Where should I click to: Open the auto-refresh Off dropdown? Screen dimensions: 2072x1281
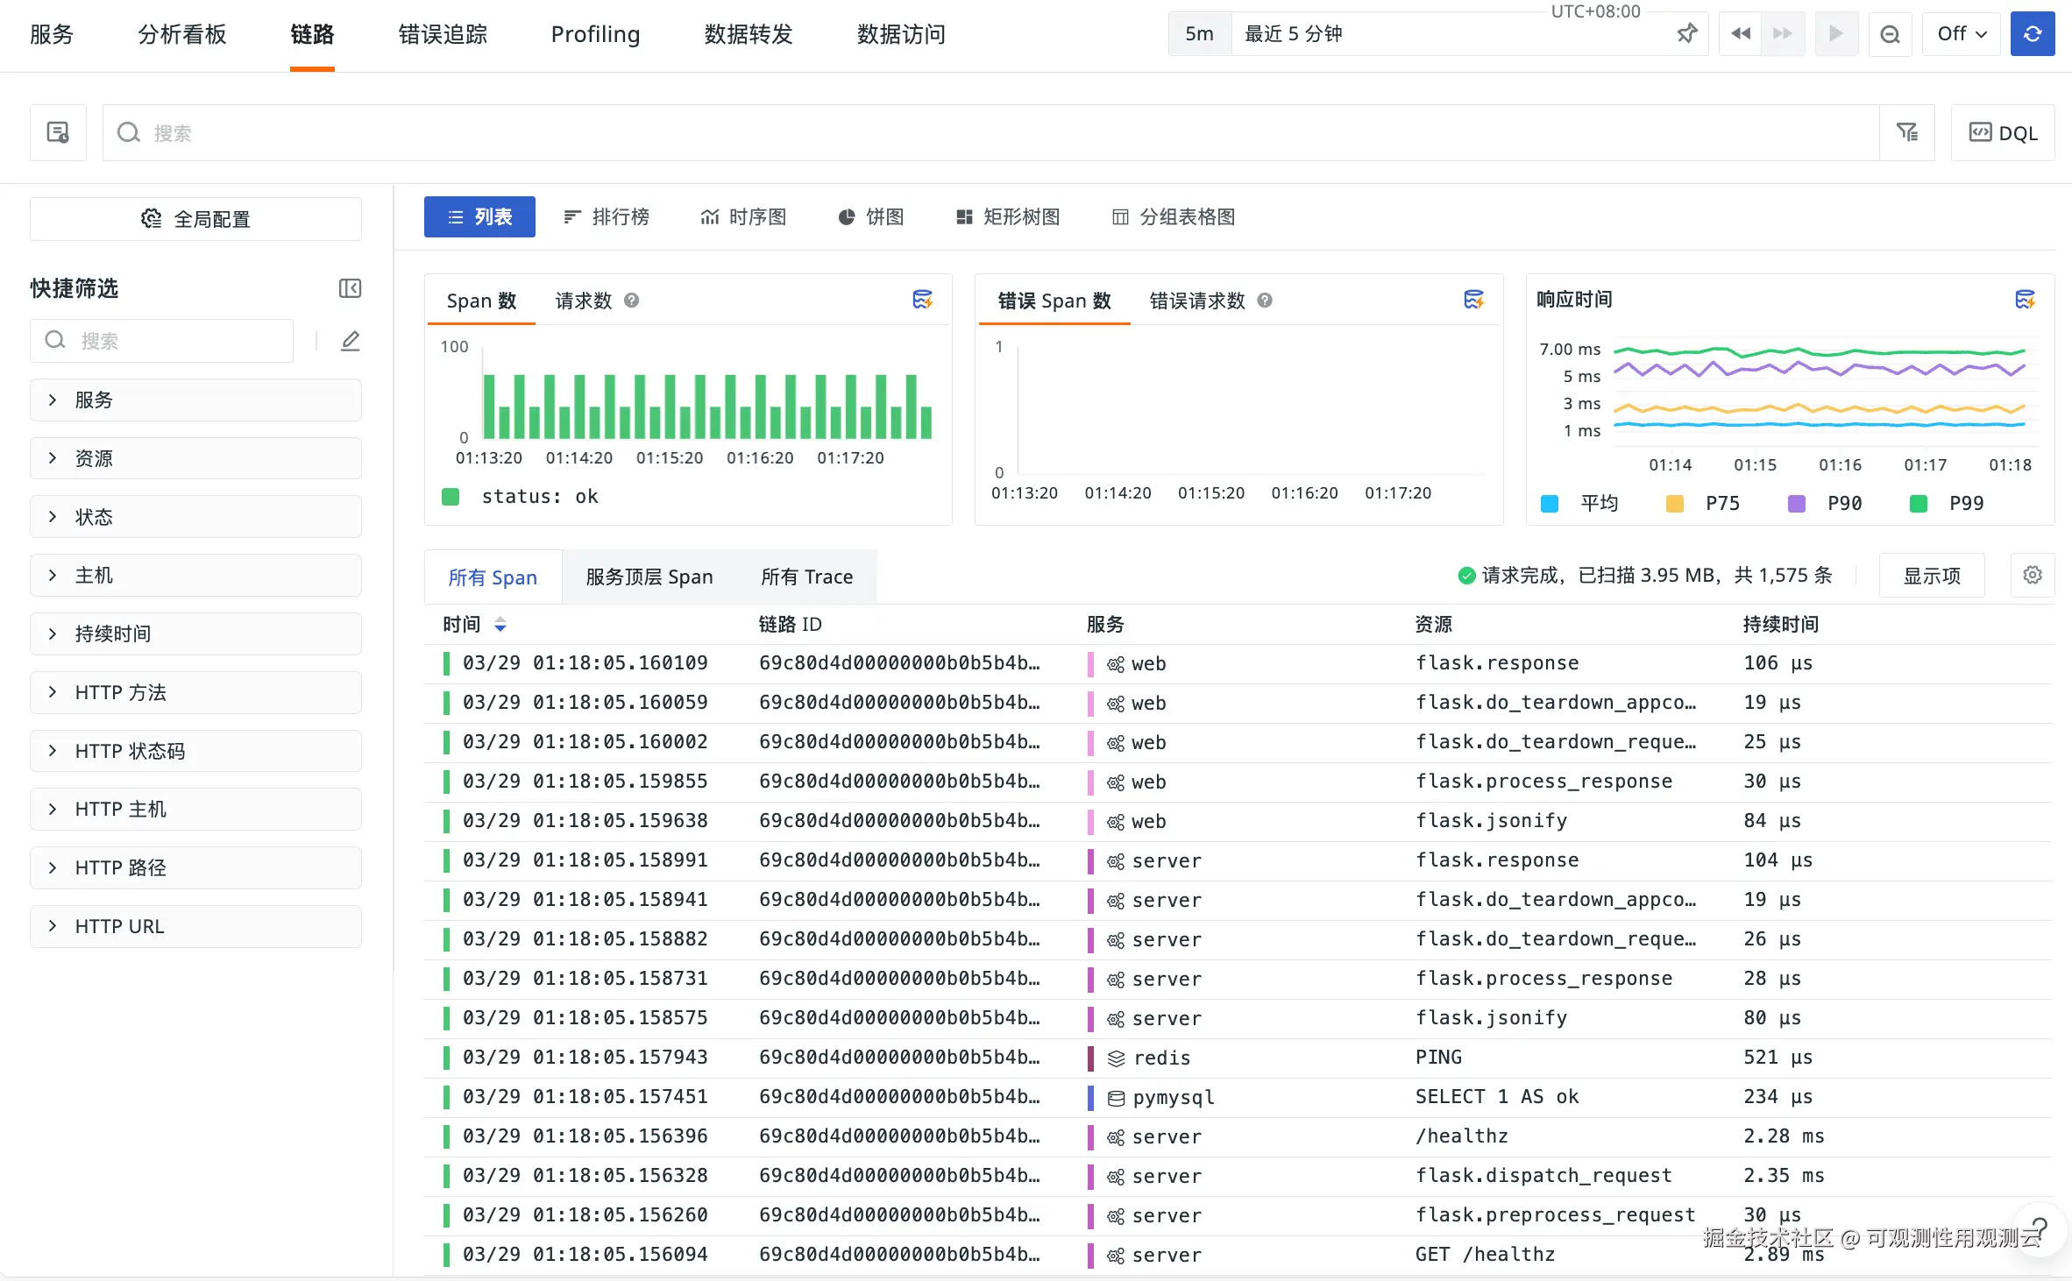[x=1962, y=34]
